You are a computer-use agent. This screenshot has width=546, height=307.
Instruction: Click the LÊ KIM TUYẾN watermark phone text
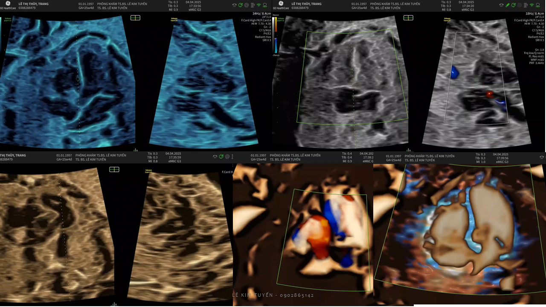[x=273, y=295]
